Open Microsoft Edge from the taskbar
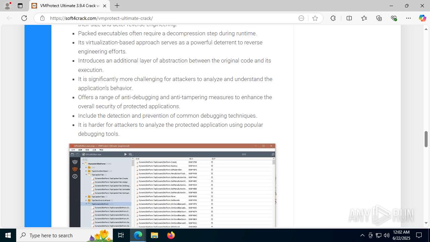 tap(138, 235)
